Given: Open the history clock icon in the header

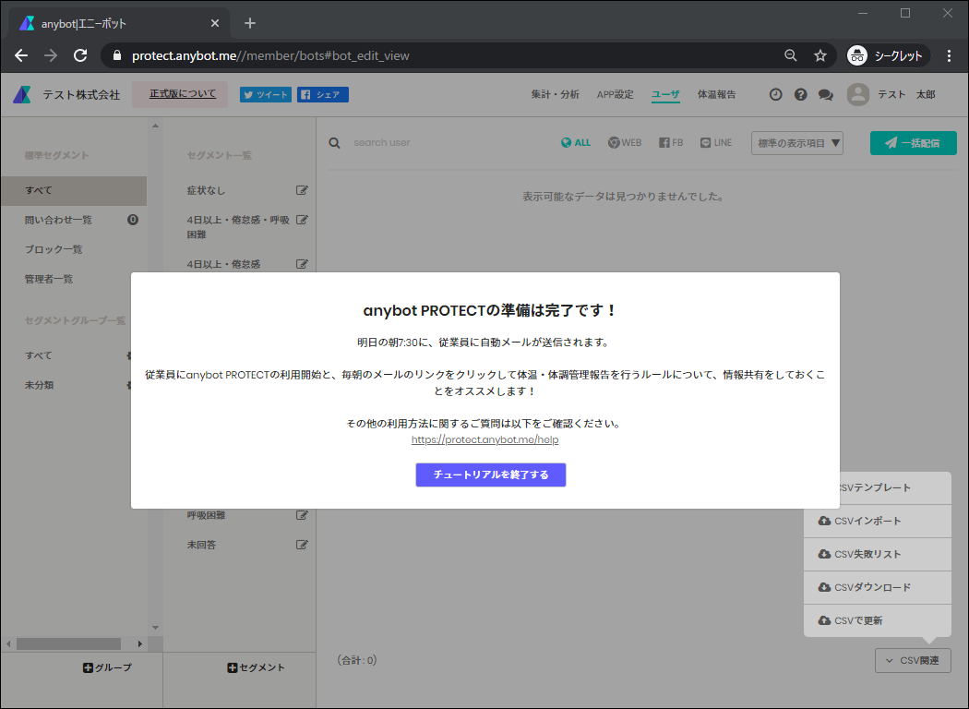Looking at the screenshot, I should click(775, 94).
